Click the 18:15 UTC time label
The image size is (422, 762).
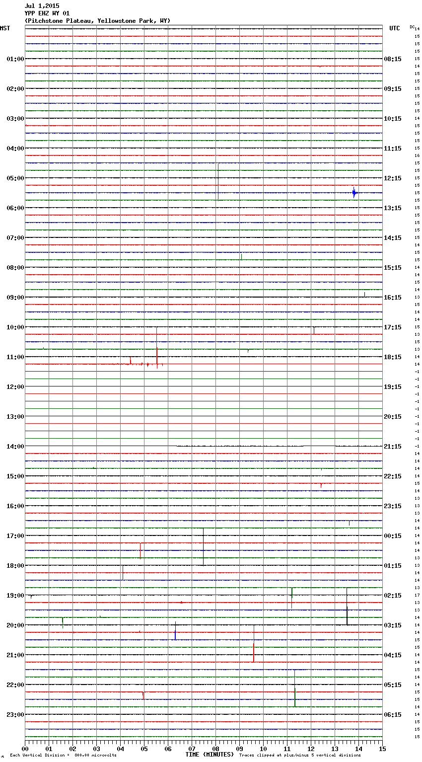click(393, 357)
